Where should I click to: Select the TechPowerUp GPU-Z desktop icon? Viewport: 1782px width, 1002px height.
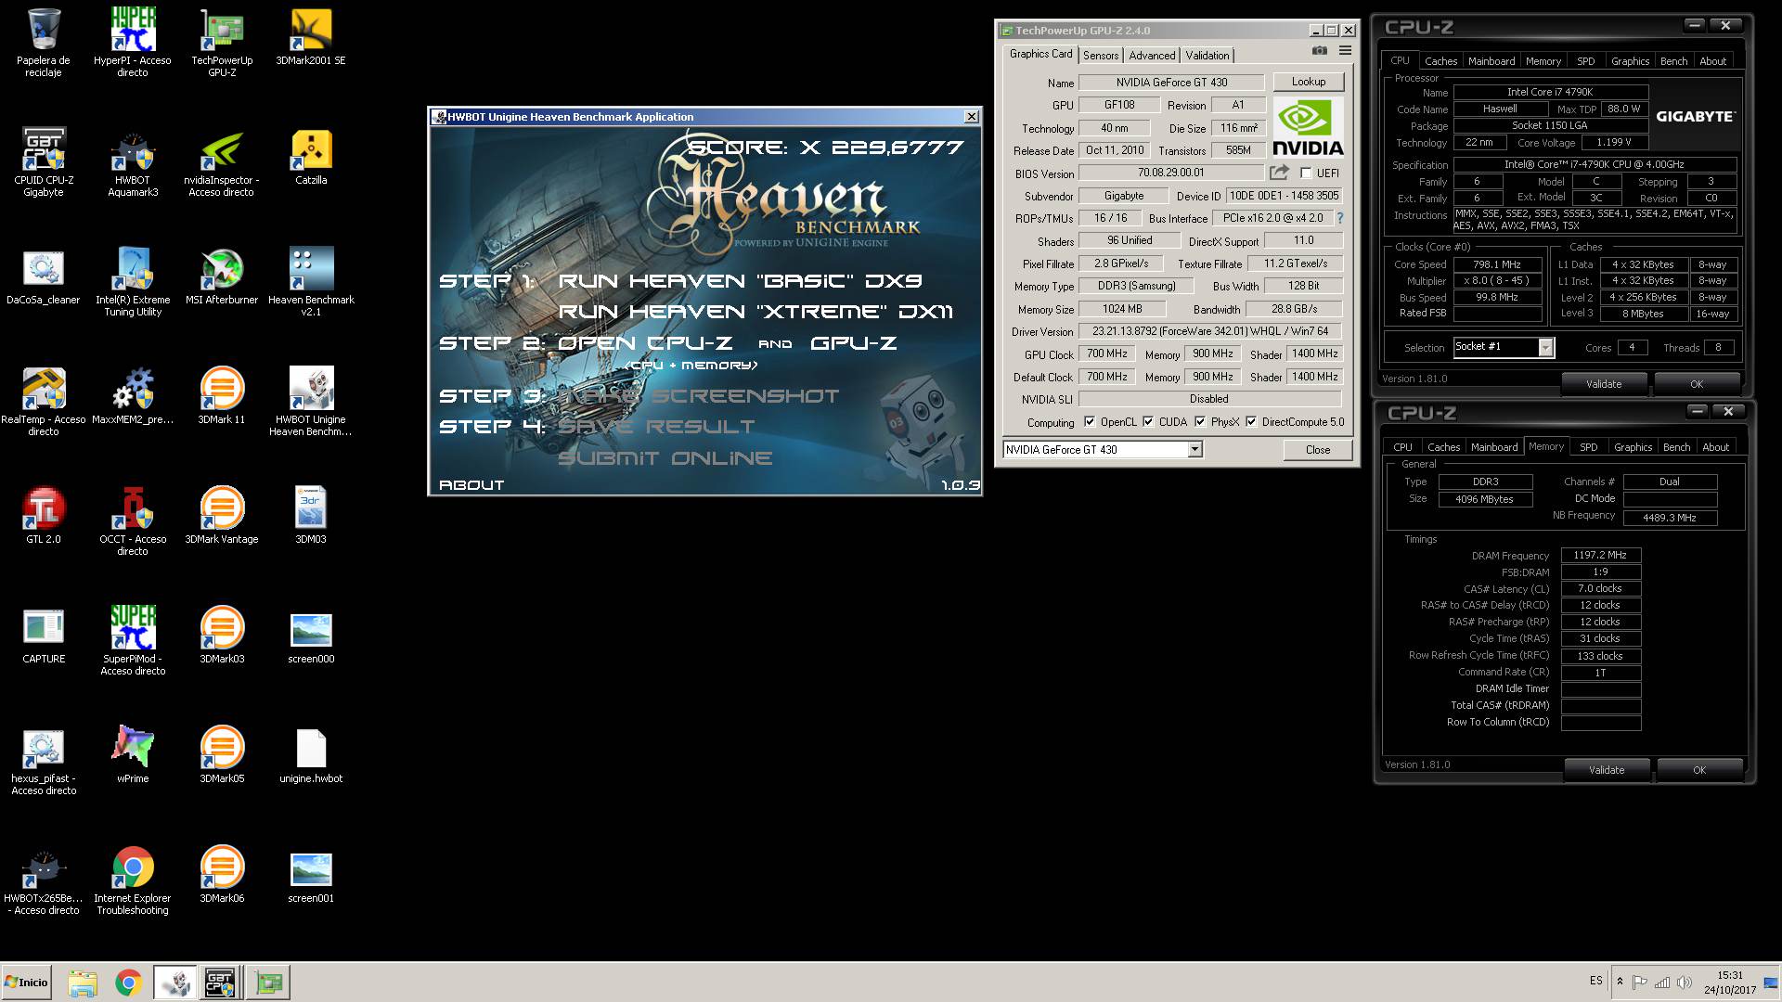[x=222, y=42]
